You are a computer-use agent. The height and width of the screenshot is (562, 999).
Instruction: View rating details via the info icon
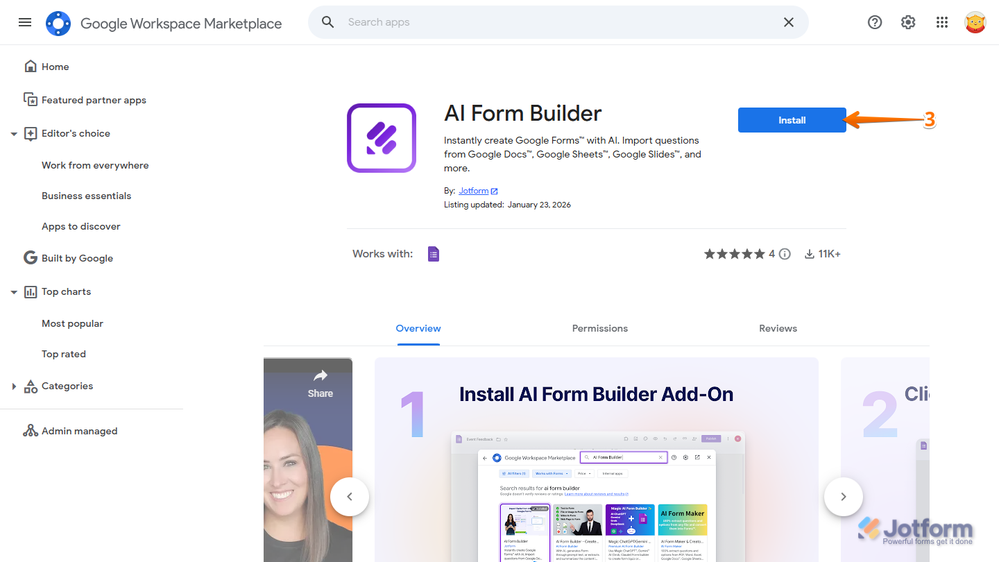coord(785,253)
